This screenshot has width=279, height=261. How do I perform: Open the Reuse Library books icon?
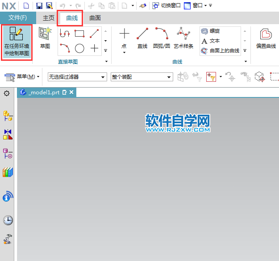click(8, 172)
